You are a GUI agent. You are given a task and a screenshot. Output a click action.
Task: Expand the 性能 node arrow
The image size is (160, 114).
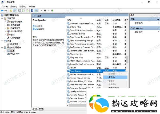pyautogui.click(x=5, y=34)
